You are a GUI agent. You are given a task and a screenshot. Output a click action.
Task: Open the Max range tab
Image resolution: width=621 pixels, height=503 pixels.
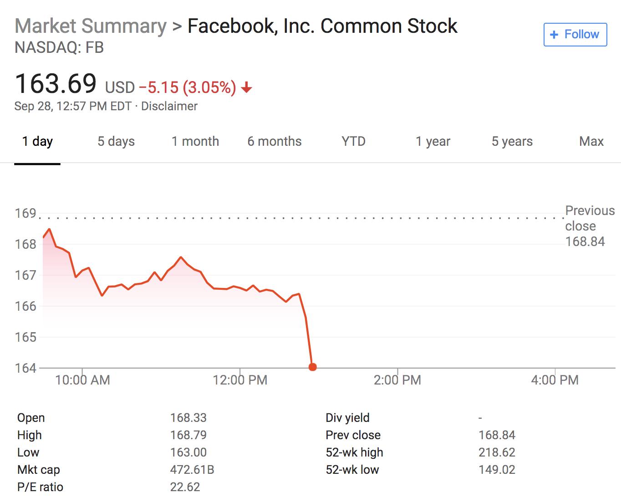point(591,141)
